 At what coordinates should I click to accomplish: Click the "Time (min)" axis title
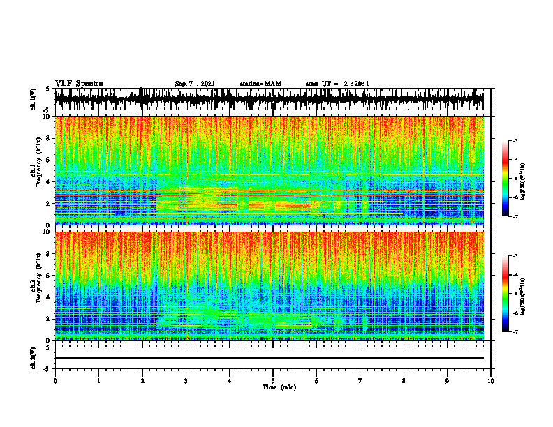[279, 387]
